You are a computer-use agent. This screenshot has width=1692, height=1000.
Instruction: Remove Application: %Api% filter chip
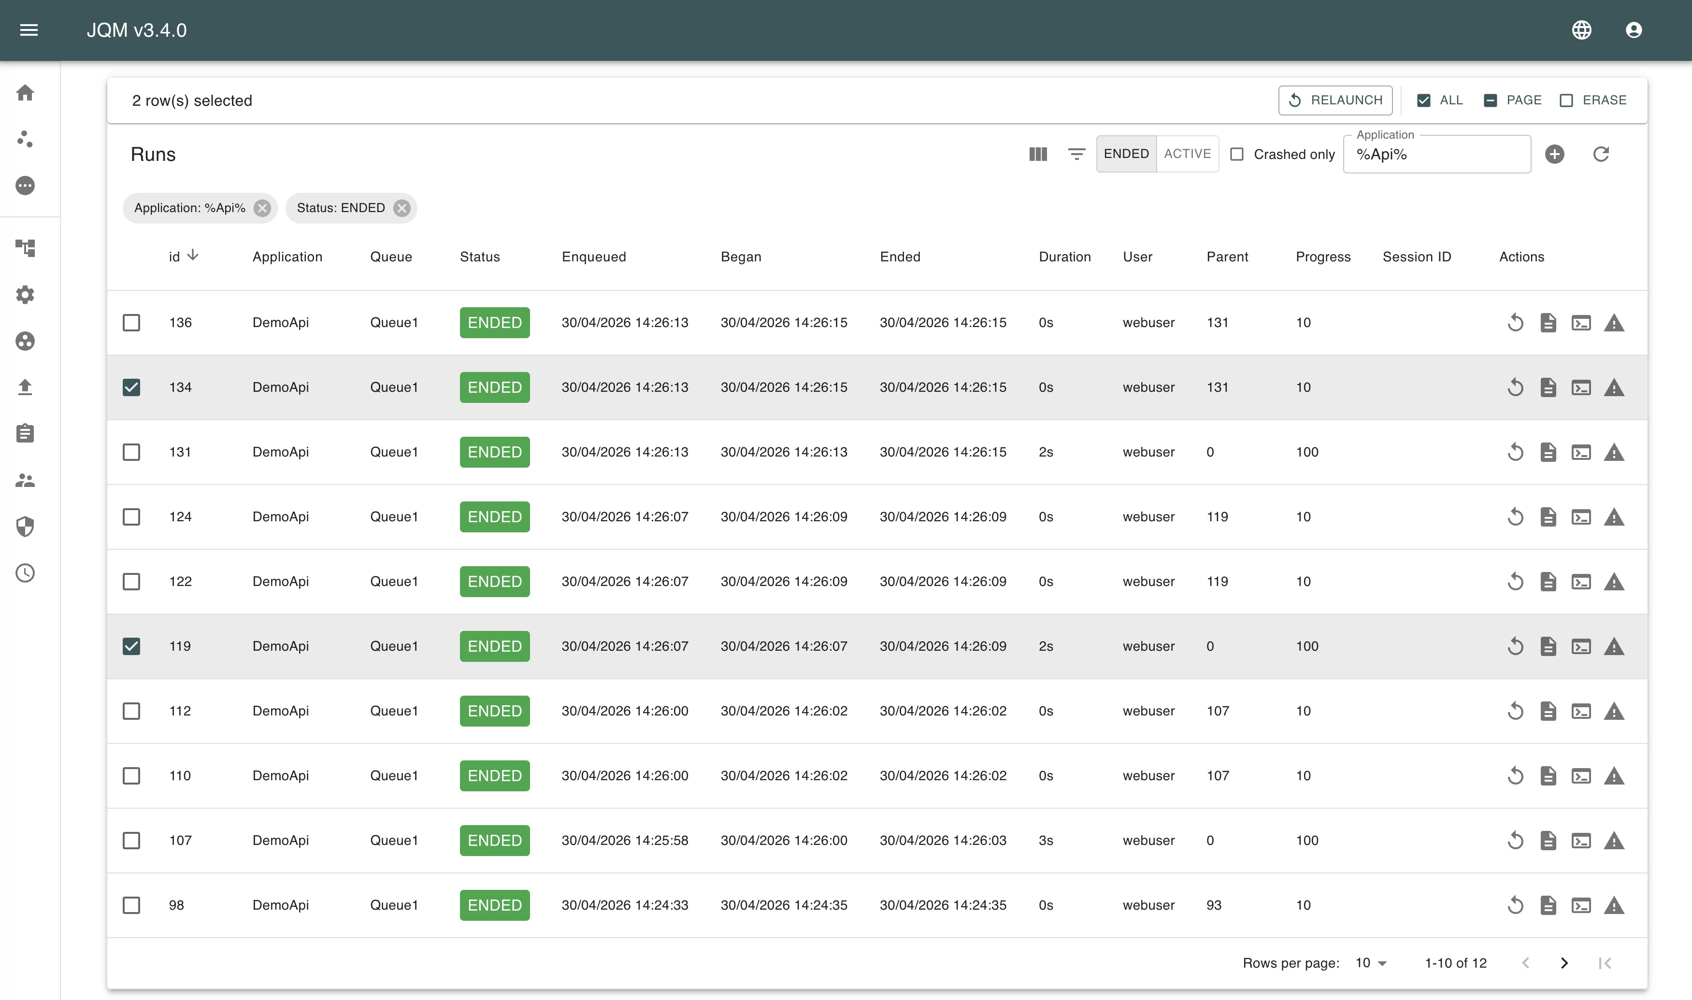262,208
